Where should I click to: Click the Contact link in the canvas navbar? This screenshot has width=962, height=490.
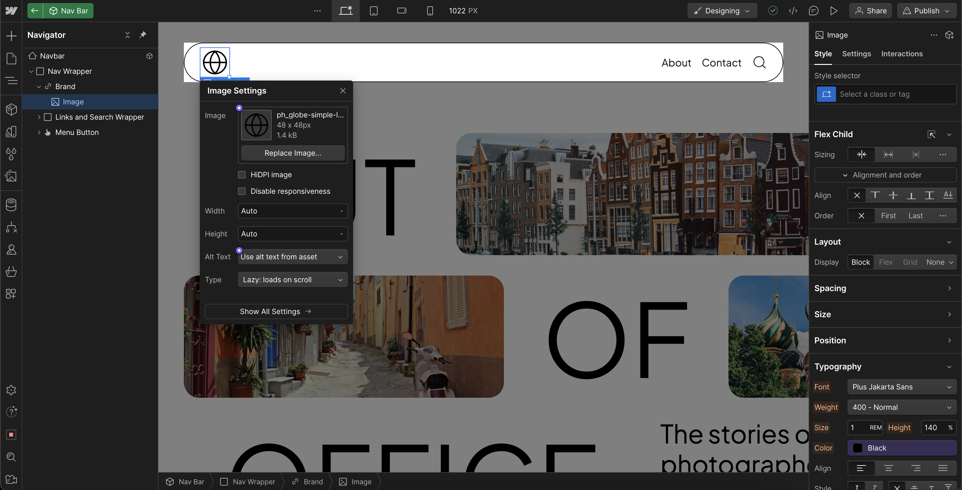click(x=721, y=62)
